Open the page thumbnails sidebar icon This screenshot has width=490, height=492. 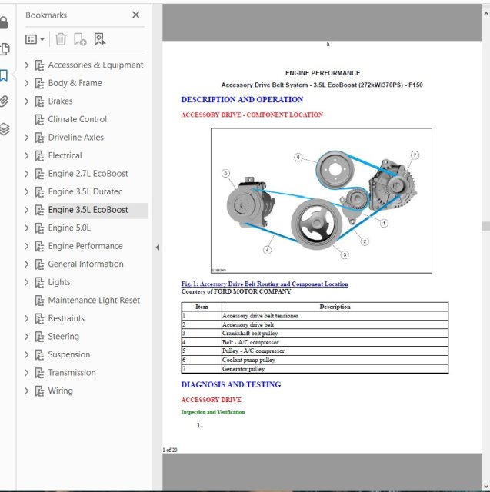coord(5,48)
